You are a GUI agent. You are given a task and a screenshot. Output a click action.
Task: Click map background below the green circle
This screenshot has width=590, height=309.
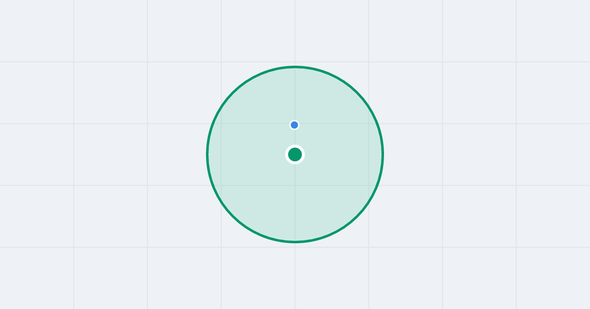(x=295, y=275)
